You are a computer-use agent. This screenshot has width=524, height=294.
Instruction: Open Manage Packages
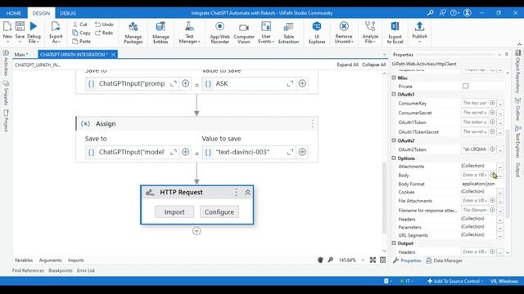[x=133, y=33]
